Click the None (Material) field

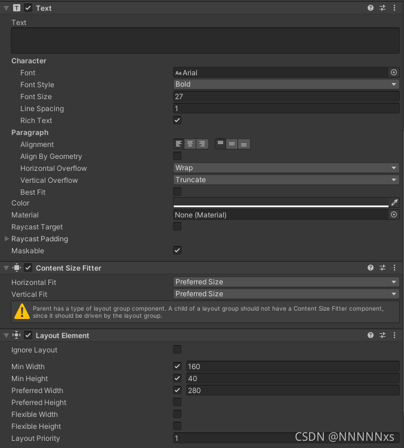(281, 214)
